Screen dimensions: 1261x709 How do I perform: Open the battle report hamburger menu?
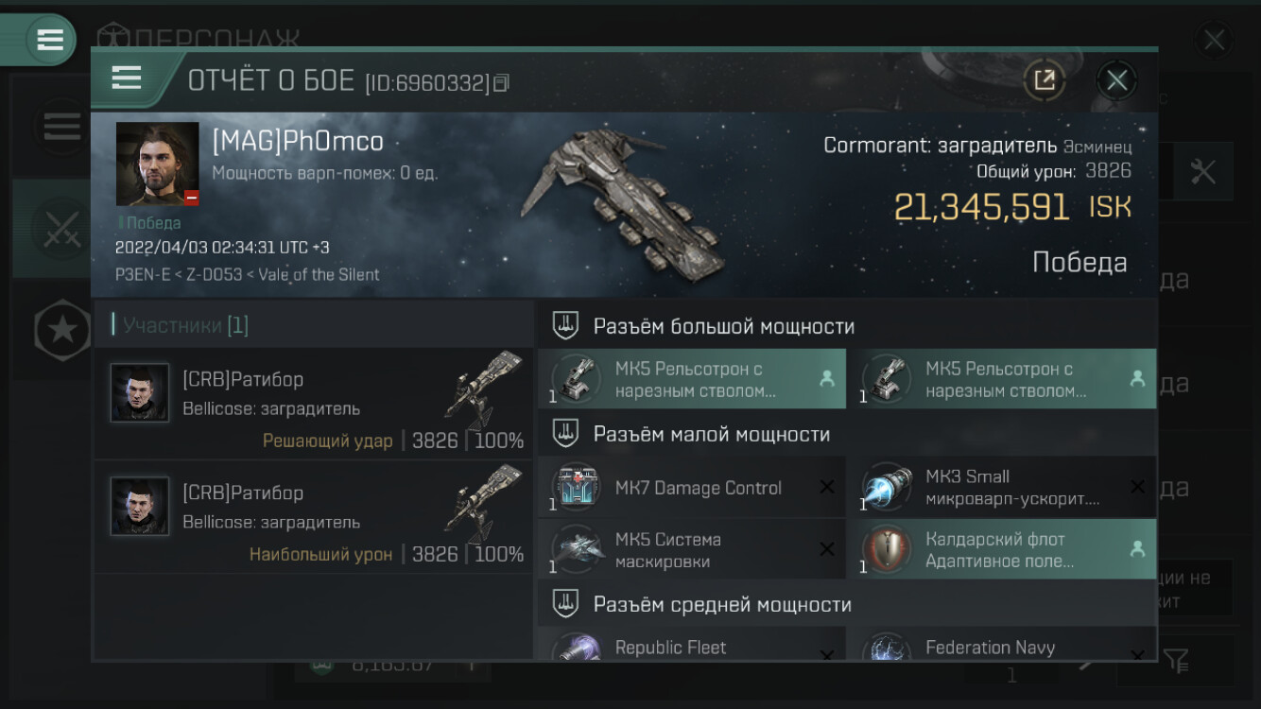[x=127, y=78]
